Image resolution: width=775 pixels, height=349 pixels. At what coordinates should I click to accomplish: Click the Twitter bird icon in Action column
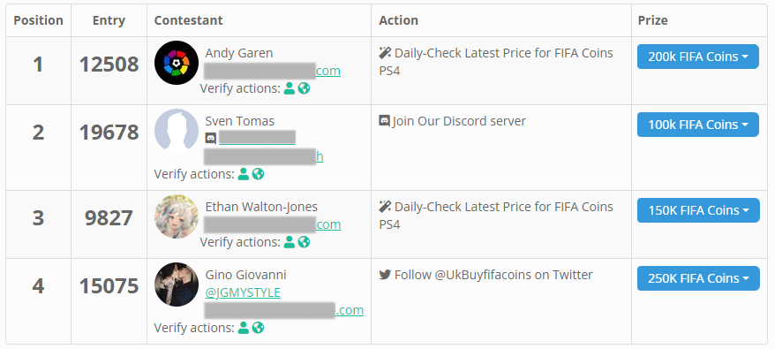(x=385, y=275)
